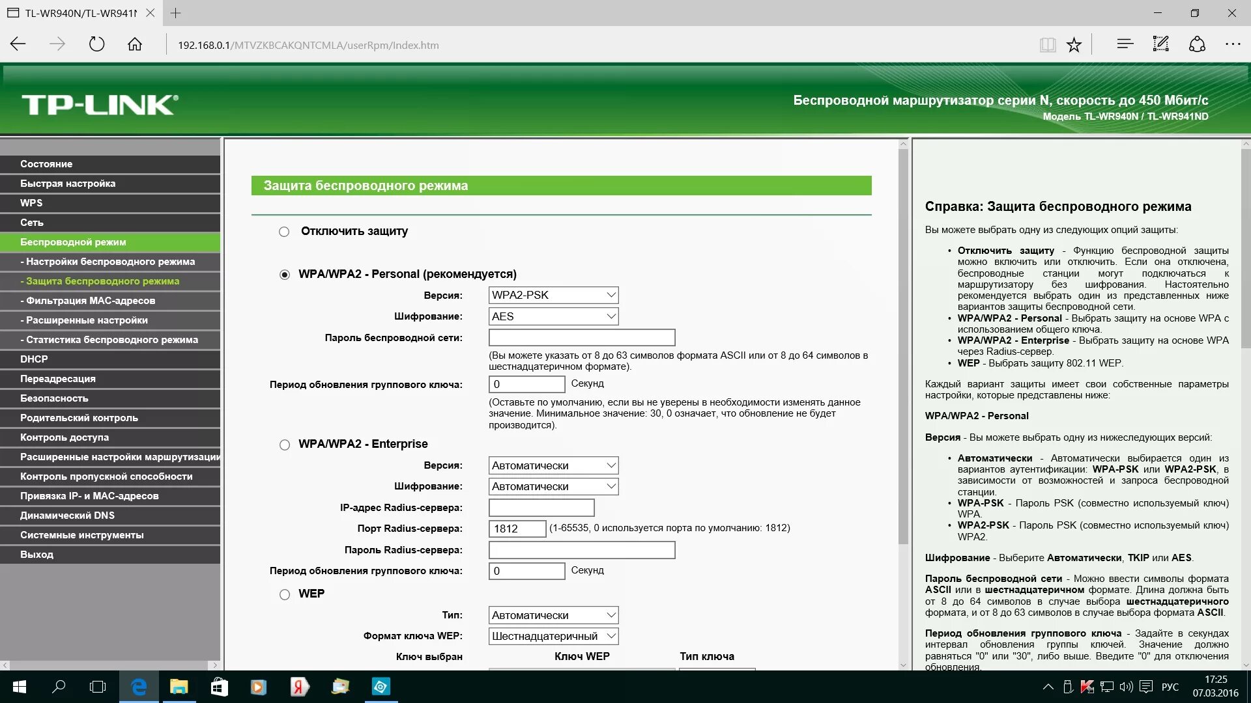Select the WEP radio option
This screenshot has width=1251, height=703.
pyautogui.click(x=284, y=594)
